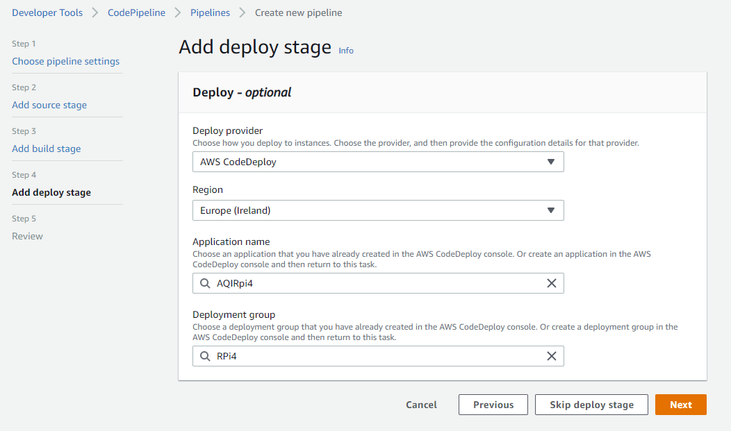This screenshot has height=431, width=731.
Task: Click the Previous button
Action: pyautogui.click(x=493, y=405)
